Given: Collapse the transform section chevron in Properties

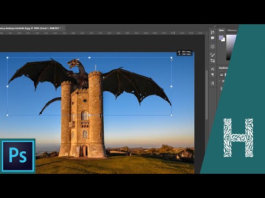Looking at the screenshot, I should (x=219, y=81).
